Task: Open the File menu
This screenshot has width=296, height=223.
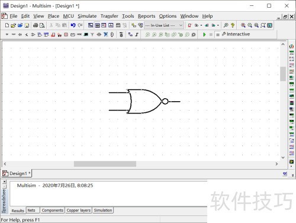Action: pyautogui.click(x=14, y=16)
